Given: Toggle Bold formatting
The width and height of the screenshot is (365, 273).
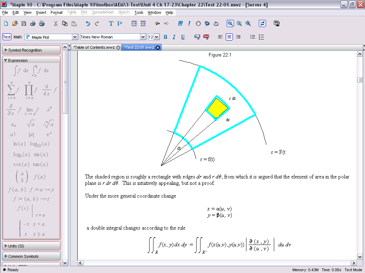Looking at the screenshot, I should click(165, 37).
